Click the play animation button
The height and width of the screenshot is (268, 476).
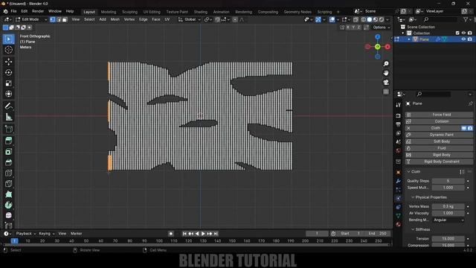[x=203, y=234]
